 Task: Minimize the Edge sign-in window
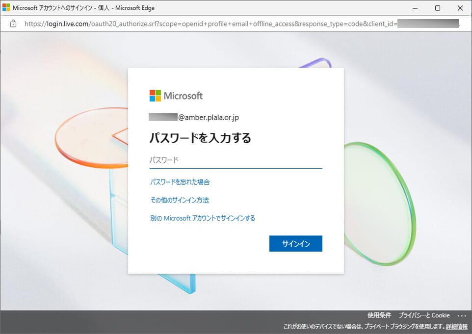click(415, 8)
